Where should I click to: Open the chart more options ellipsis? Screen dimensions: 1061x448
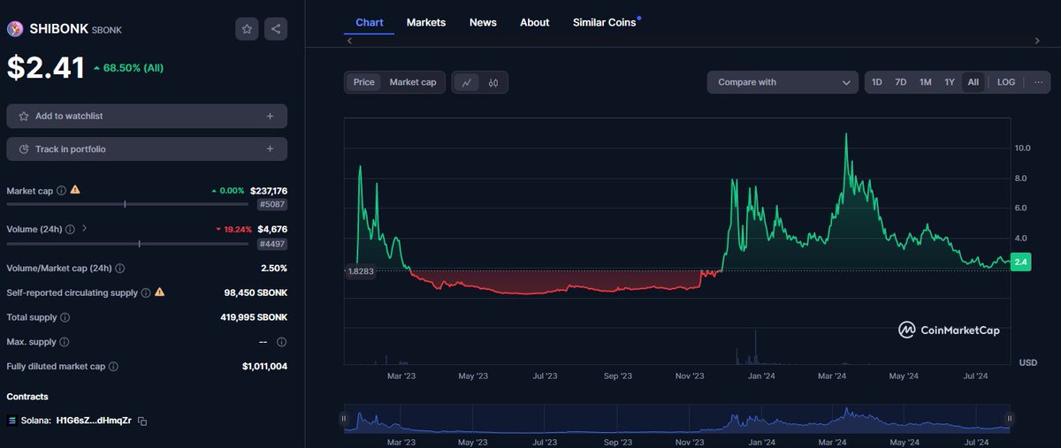tap(1038, 82)
